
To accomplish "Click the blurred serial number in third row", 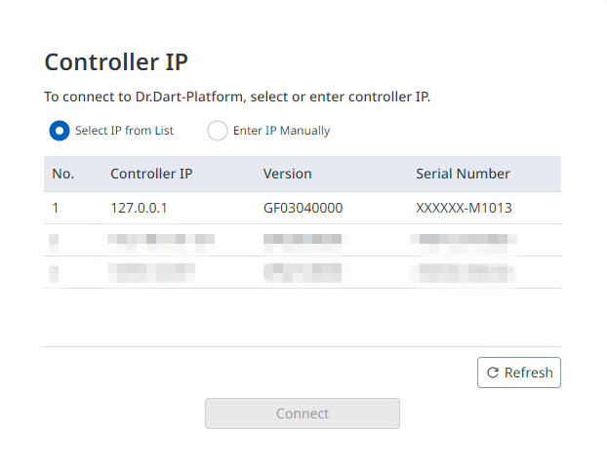I will 464,271.
